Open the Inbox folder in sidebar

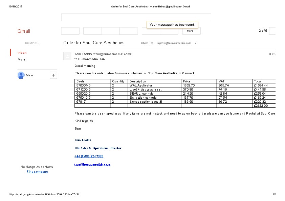(x=22, y=53)
